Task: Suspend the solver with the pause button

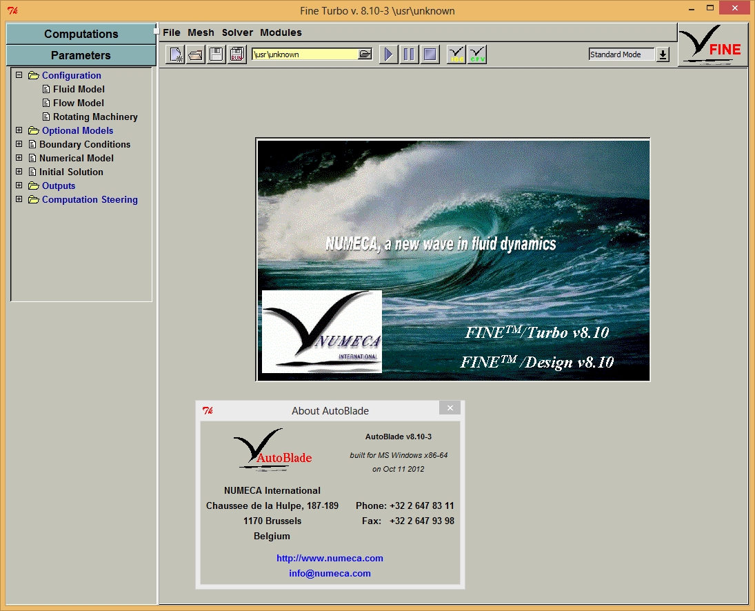Action: coord(409,54)
